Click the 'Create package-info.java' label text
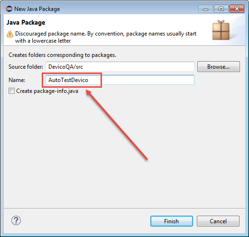This screenshot has height=237, width=249. coord(47,91)
